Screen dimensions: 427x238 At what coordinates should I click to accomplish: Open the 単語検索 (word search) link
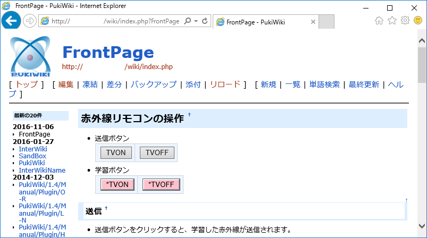tap(324, 84)
